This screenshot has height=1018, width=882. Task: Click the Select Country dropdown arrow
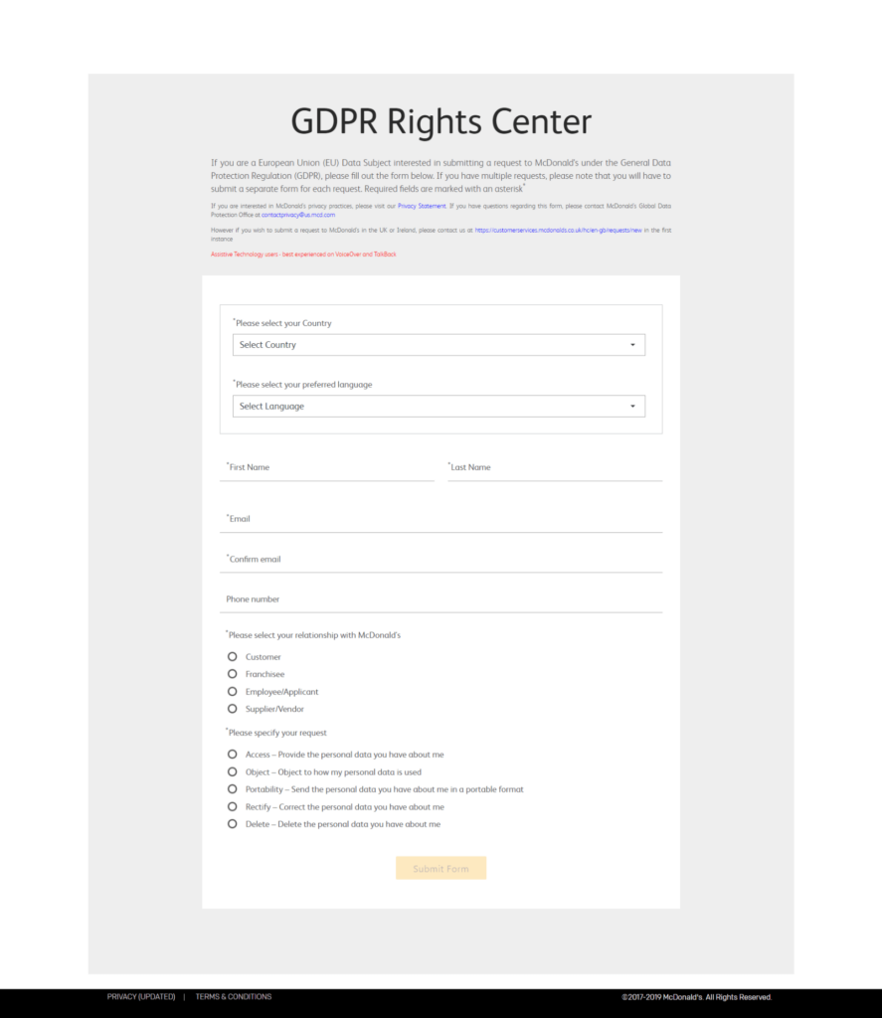click(632, 345)
